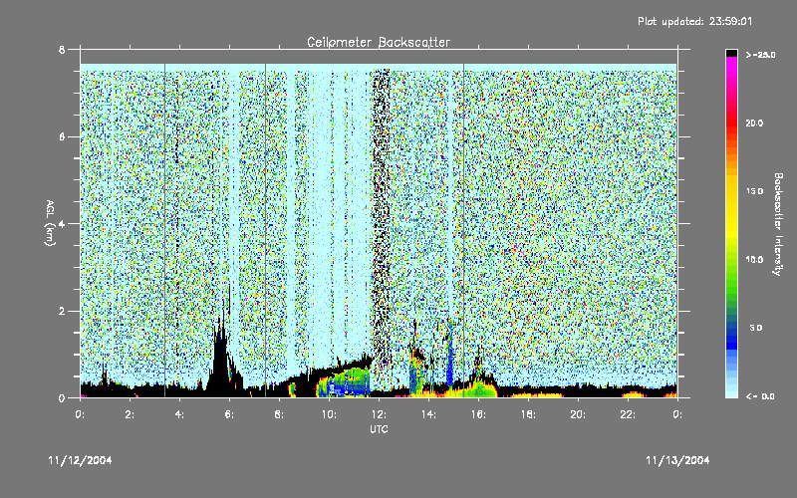Click the "20:" UTC hour tick label
The width and height of the screenshot is (797, 498).
pyautogui.click(x=578, y=414)
